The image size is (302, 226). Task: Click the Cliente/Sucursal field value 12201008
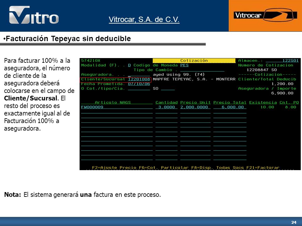point(139,79)
